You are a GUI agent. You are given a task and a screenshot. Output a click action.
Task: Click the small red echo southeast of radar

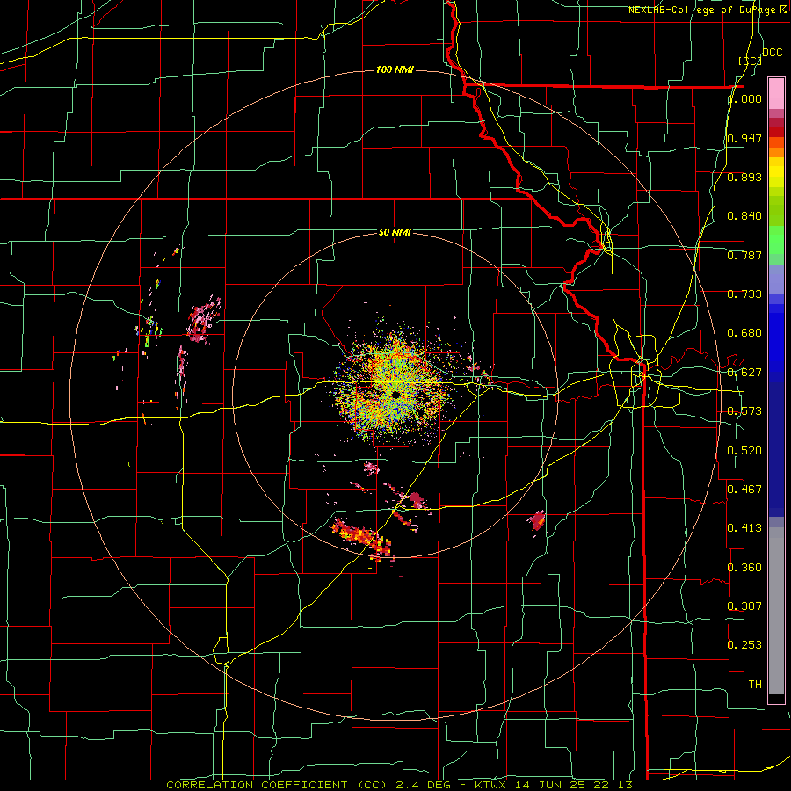(537, 520)
